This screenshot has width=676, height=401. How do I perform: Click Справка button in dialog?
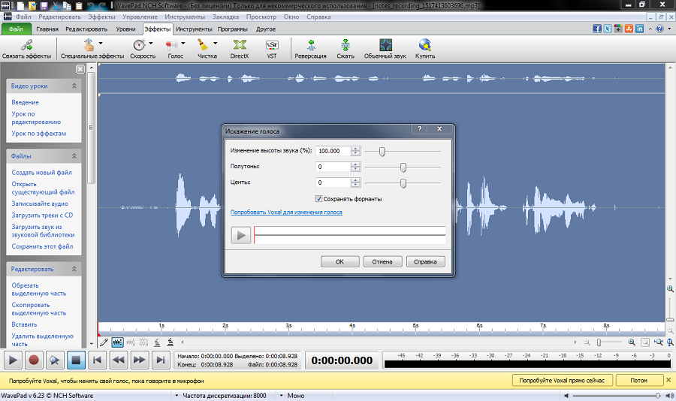point(425,262)
